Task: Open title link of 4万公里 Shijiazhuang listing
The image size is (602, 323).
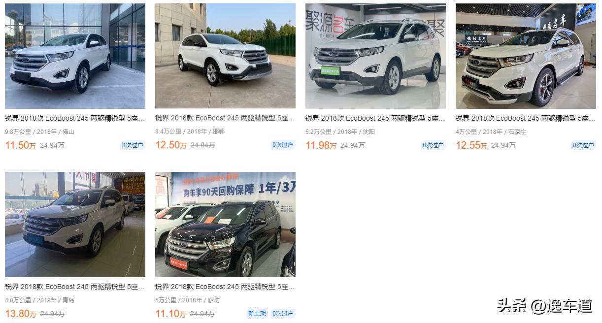Action: (x=526, y=118)
